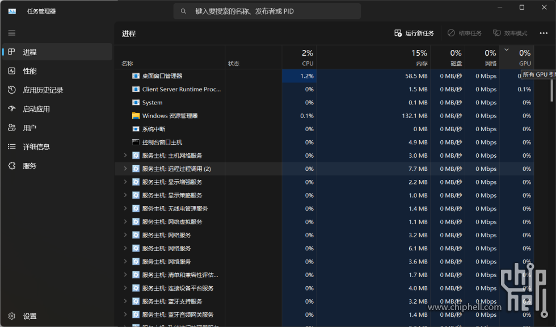Open the 服务 services page
Viewport: 556px width, 327px height.
coord(57,166)
